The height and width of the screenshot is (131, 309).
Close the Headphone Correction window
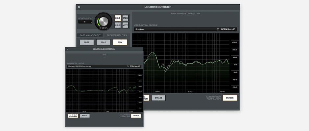67,49
